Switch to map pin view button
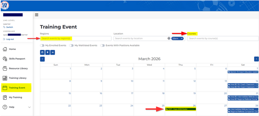Screen dimensions: 259x116 coord(47,53)
